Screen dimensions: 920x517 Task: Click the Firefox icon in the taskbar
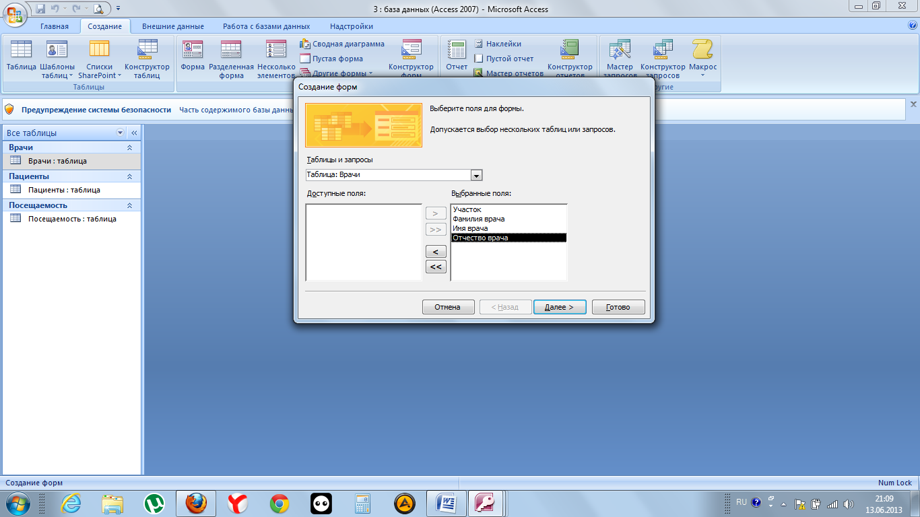(196, 503)
